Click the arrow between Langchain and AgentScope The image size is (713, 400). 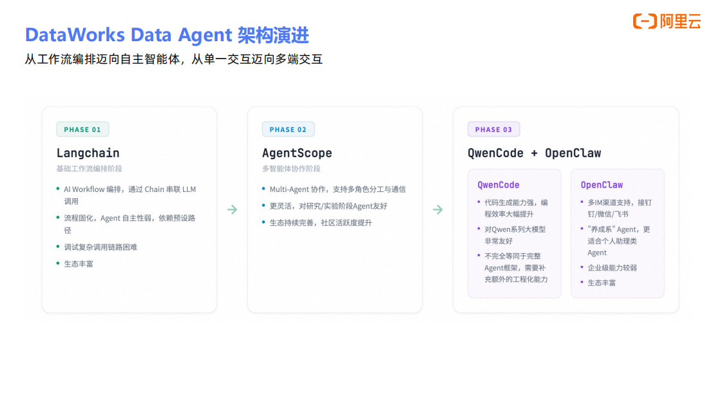(x=233, y=209)
